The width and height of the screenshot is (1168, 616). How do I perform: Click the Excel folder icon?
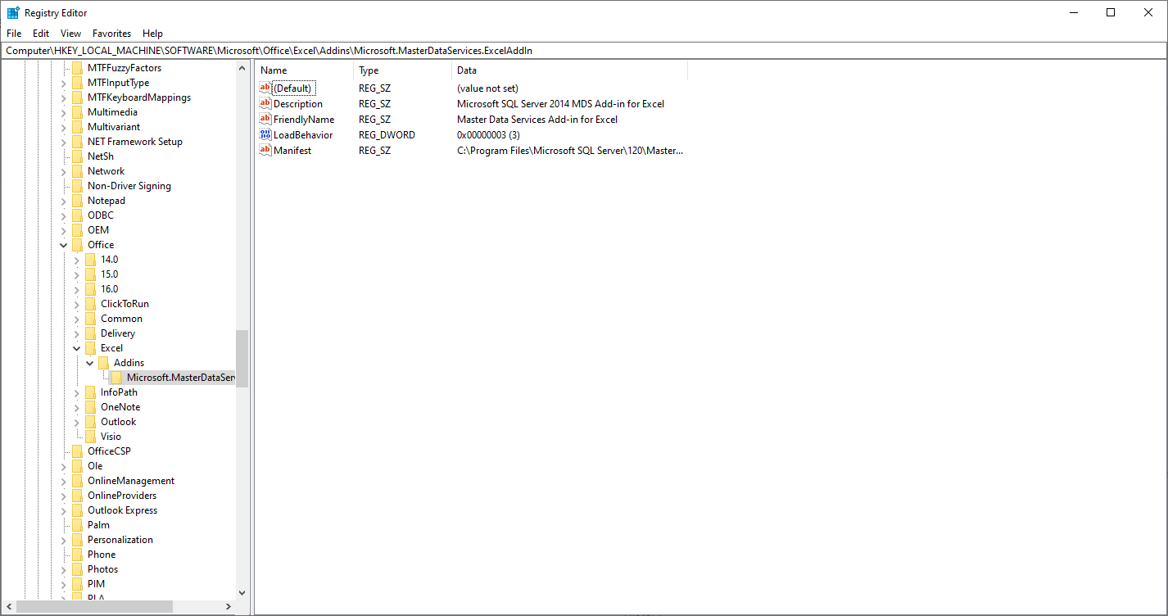91,348
